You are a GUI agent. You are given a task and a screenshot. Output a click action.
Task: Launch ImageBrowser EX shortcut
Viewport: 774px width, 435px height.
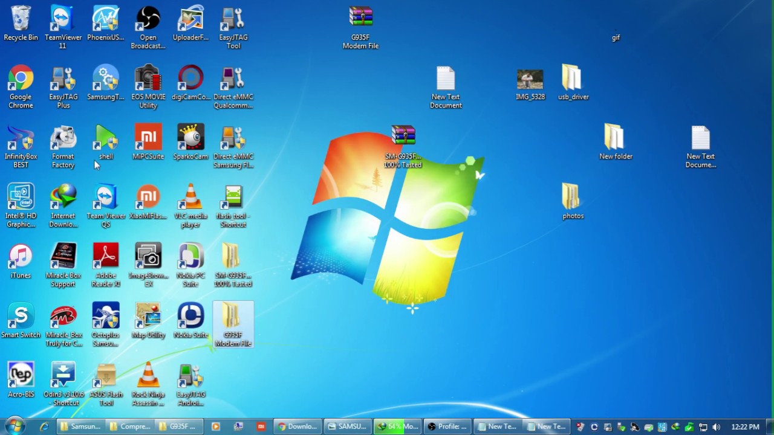point(148,265)
